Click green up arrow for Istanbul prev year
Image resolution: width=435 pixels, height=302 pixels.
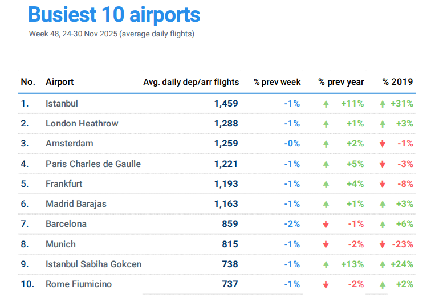[326, 104]
